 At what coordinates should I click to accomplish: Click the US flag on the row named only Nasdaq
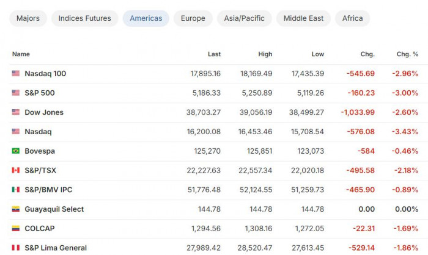pyautogui.click(x=16, y=131)
